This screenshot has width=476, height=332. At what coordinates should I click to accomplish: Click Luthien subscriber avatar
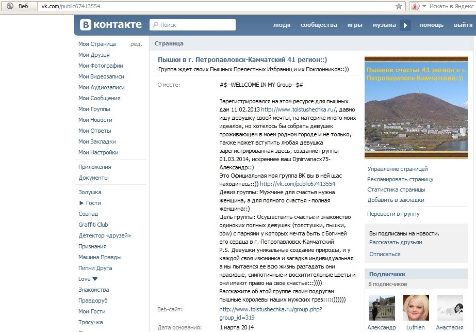click(x=416, y=308)
